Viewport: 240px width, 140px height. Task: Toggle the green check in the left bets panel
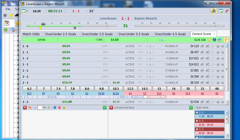[105, 108]
